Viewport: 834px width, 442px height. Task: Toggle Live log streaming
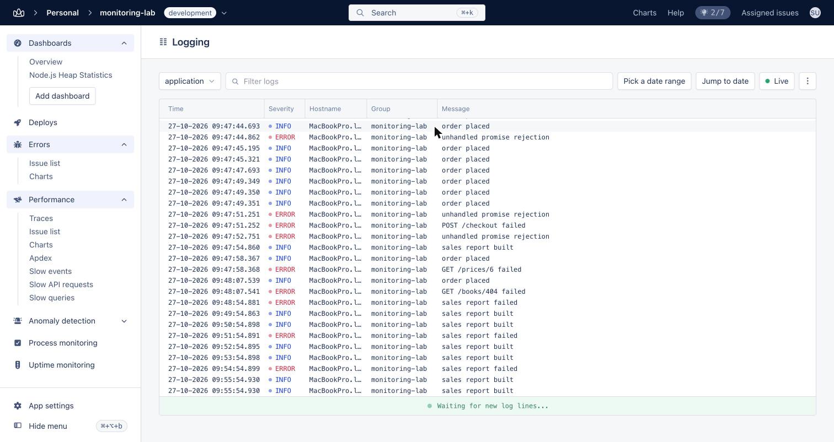777,81
